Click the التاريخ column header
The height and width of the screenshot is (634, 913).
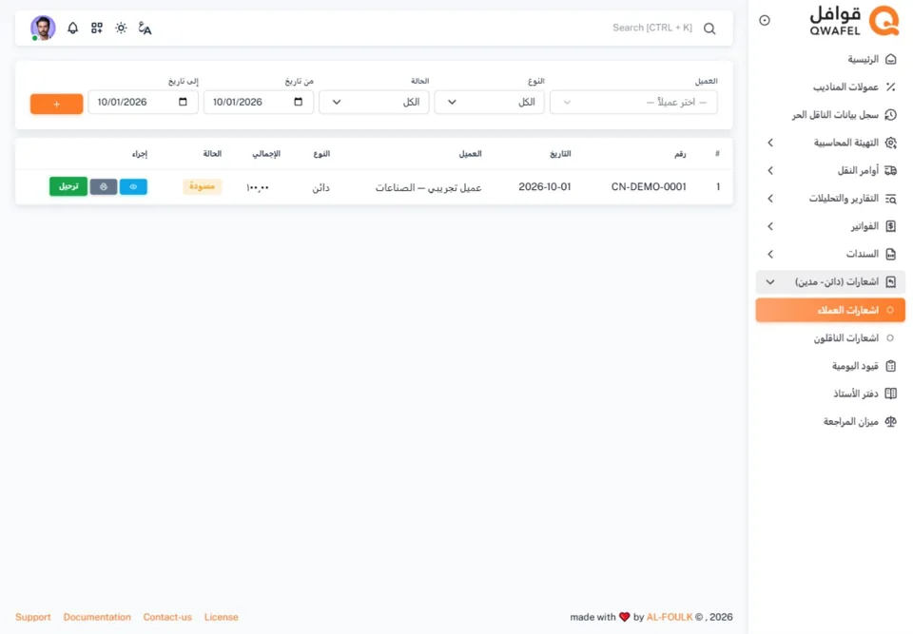pyautogui.click(x=560, y=154)
